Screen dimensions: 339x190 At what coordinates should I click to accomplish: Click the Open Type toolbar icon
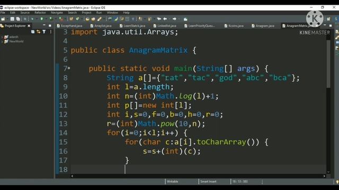point(87,19)
